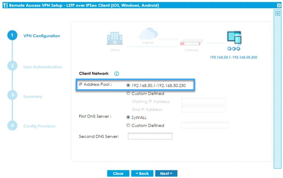
Task: Select the client devices icon above the IP range
Action: [234, 36]
